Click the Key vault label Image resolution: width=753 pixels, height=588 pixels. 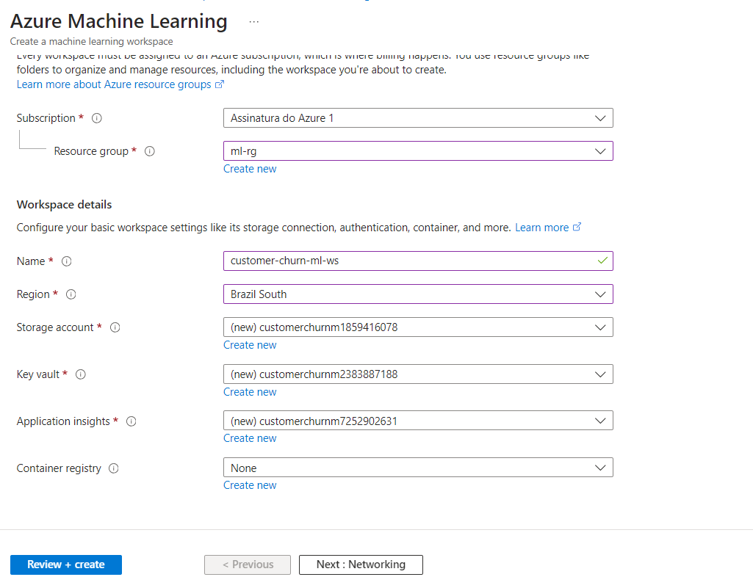(x=38, y=374)
